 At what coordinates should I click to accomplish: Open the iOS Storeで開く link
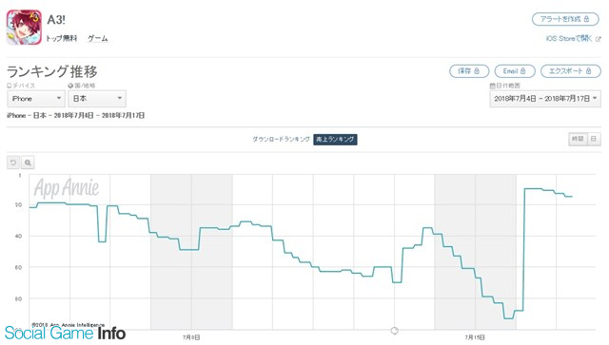569,38
